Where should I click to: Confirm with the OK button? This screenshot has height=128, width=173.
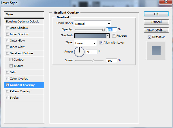[x=156, y=14]
